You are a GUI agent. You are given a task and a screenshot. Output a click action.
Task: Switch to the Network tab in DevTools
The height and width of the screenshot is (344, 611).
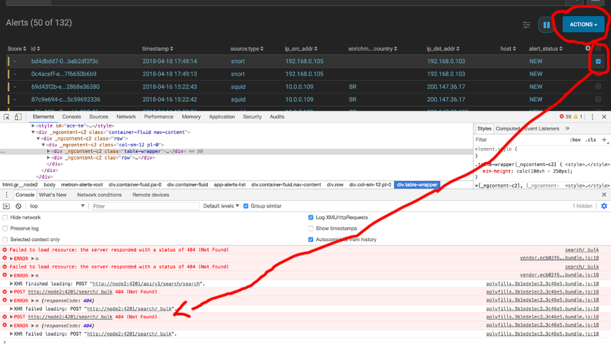click(x=126, y=116)
